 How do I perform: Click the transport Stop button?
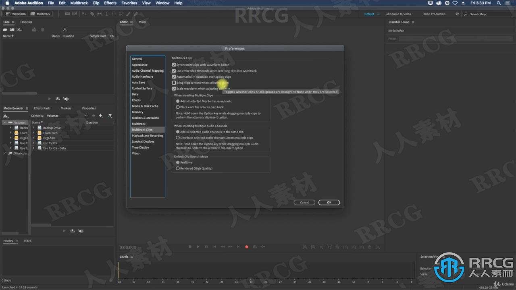[x=190, y=246]
